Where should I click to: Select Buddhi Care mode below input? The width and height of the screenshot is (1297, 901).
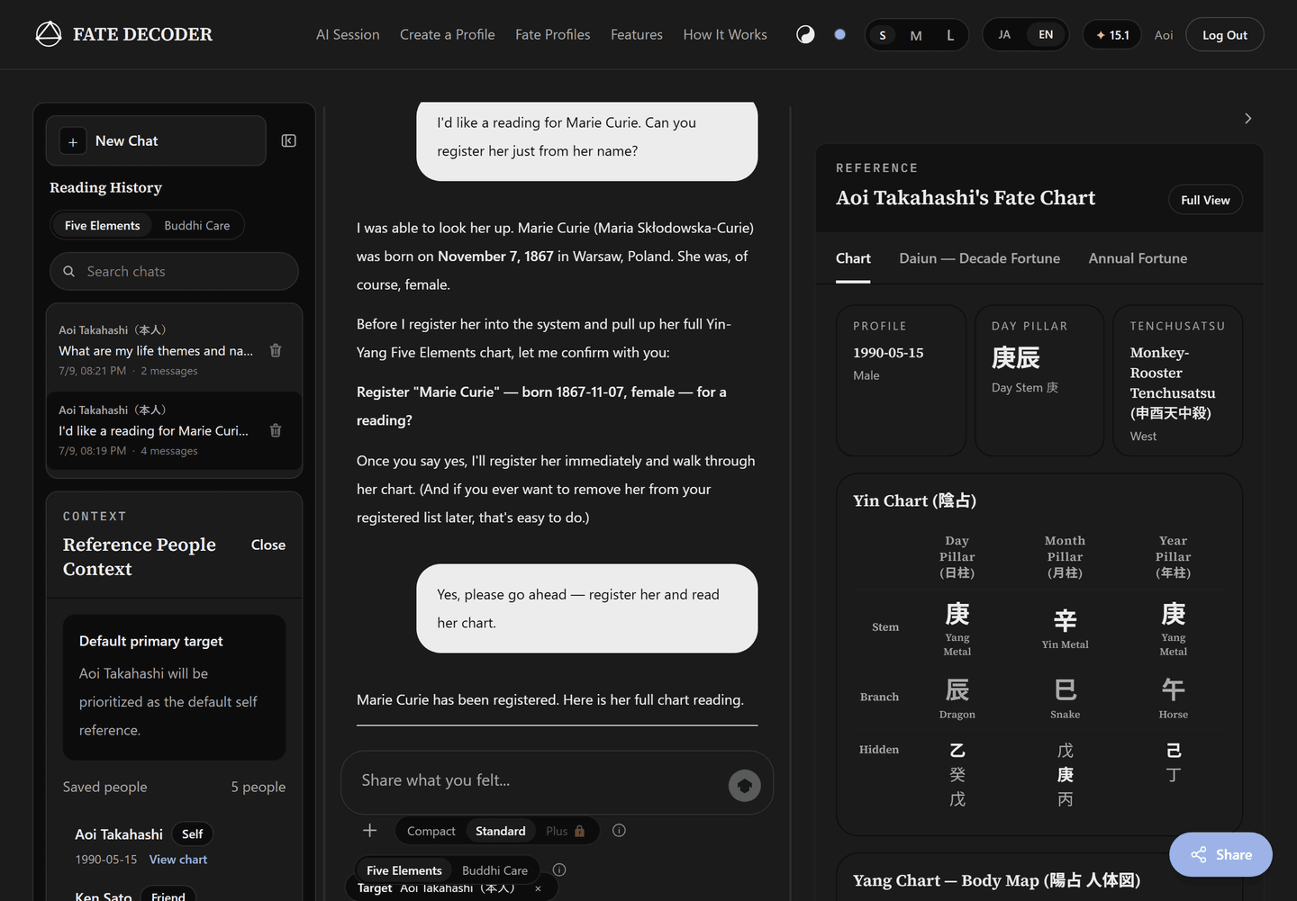coord(495,870)
